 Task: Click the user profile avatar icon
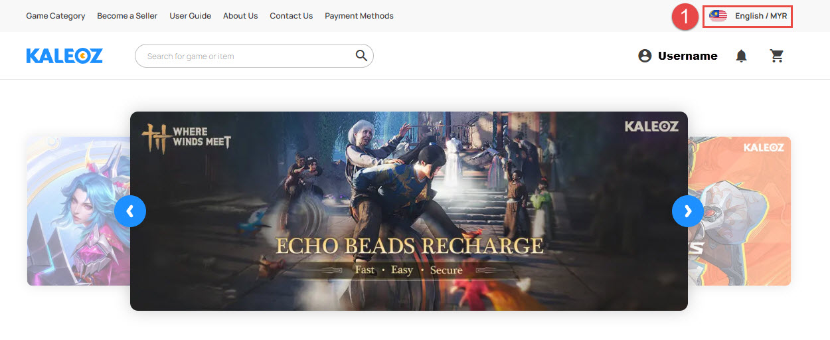tap(645, 56)
